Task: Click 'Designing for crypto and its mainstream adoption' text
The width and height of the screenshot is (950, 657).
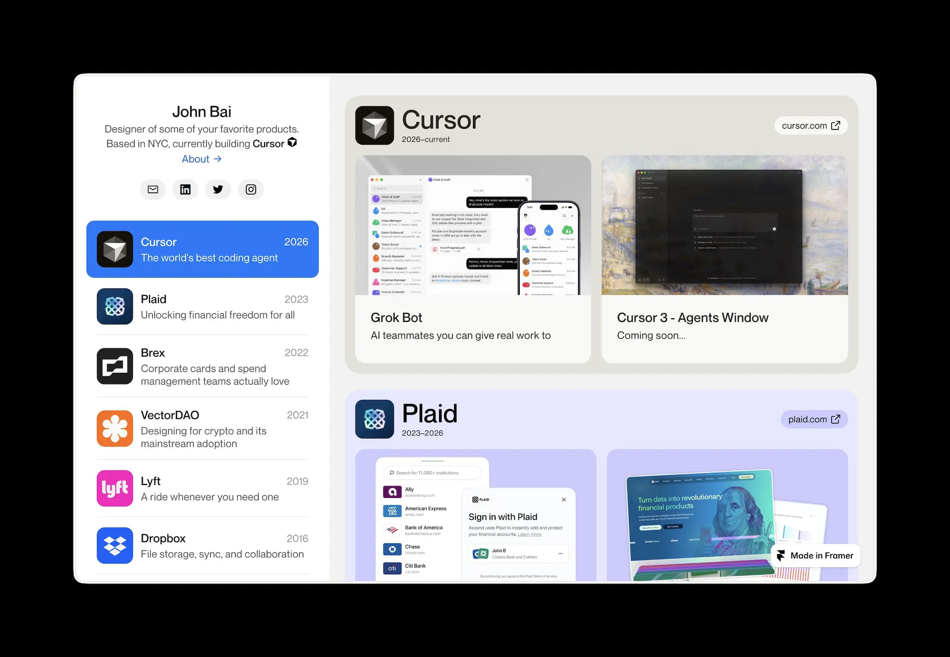Action: [203, 437]
